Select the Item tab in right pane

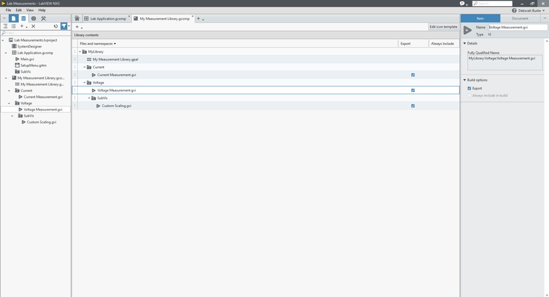(x=480, y=18)
